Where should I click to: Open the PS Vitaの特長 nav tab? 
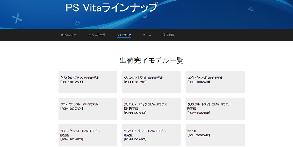click(x=97, y=35)
